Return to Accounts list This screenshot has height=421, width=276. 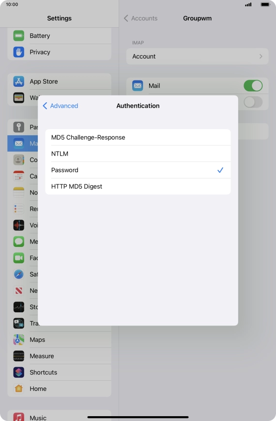click(141, 18)
